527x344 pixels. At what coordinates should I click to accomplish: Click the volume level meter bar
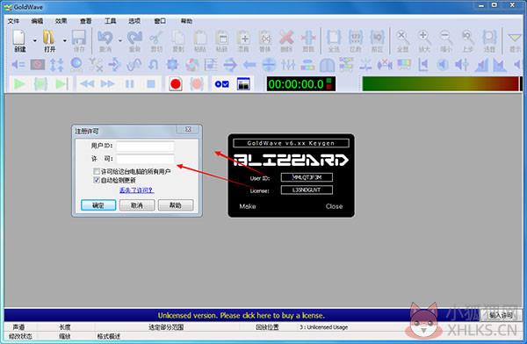[440, 83]
